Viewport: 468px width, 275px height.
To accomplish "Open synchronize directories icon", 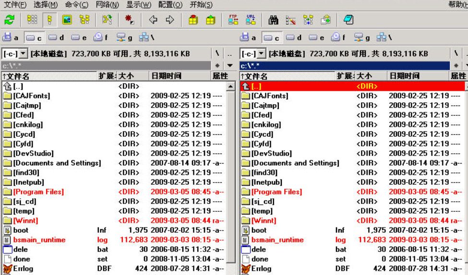I will point(308,20).
